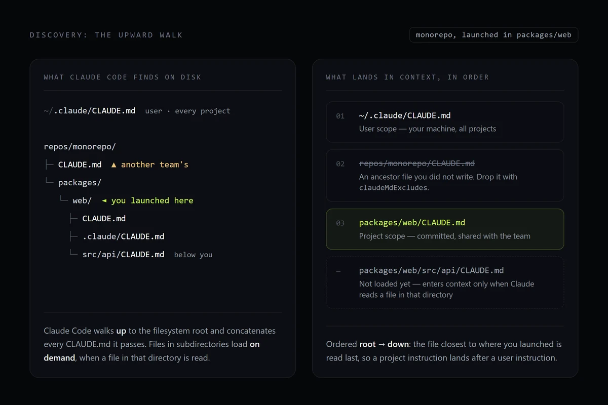608x405 pixels.
Task: Select the packages/ tree folder
Action: 80,182
